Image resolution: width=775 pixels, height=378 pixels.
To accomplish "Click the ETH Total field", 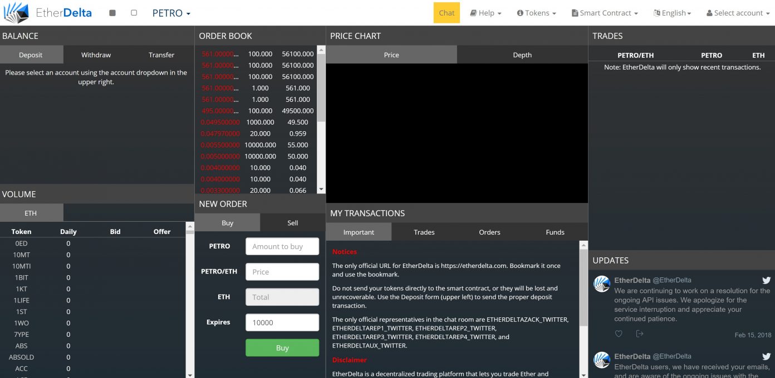I will tap(282, 297).
